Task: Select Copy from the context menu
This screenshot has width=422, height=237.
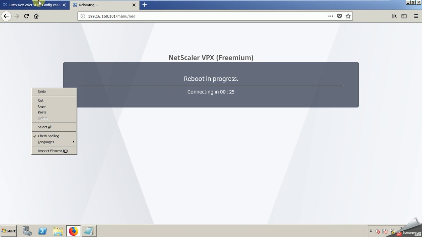Action: [54, 106]
